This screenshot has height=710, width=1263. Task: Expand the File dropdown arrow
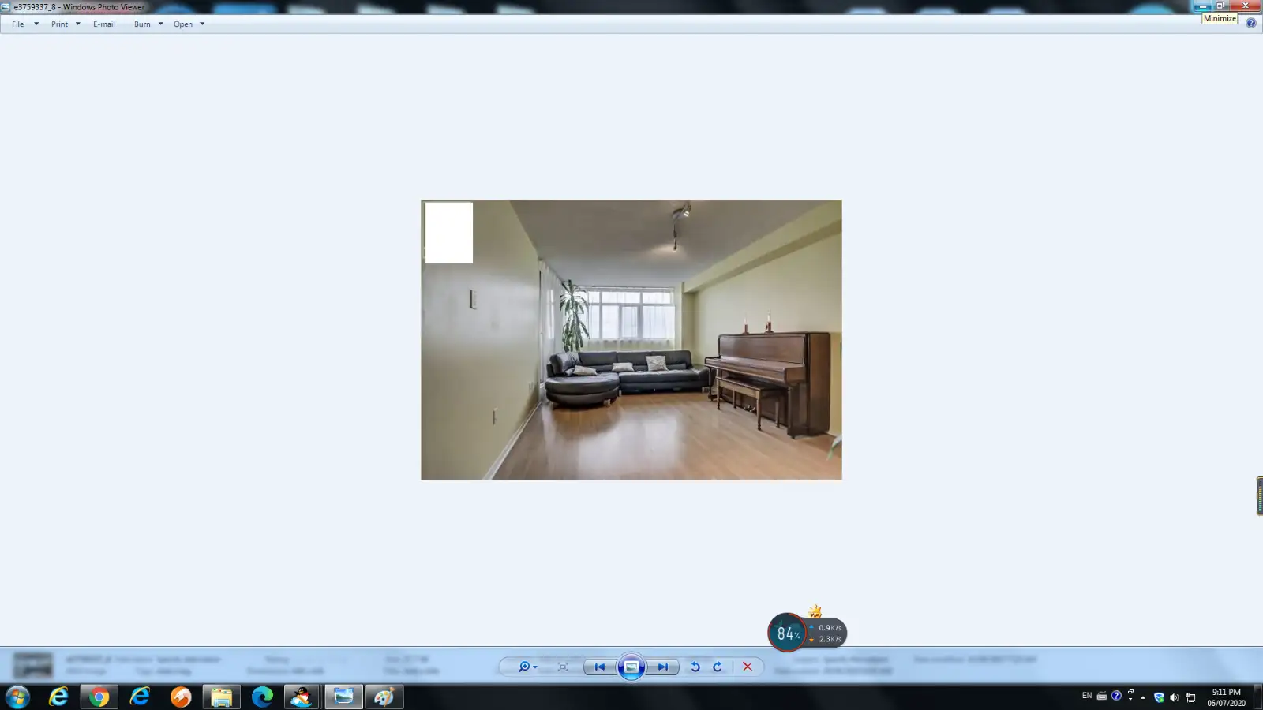(36, 24)
